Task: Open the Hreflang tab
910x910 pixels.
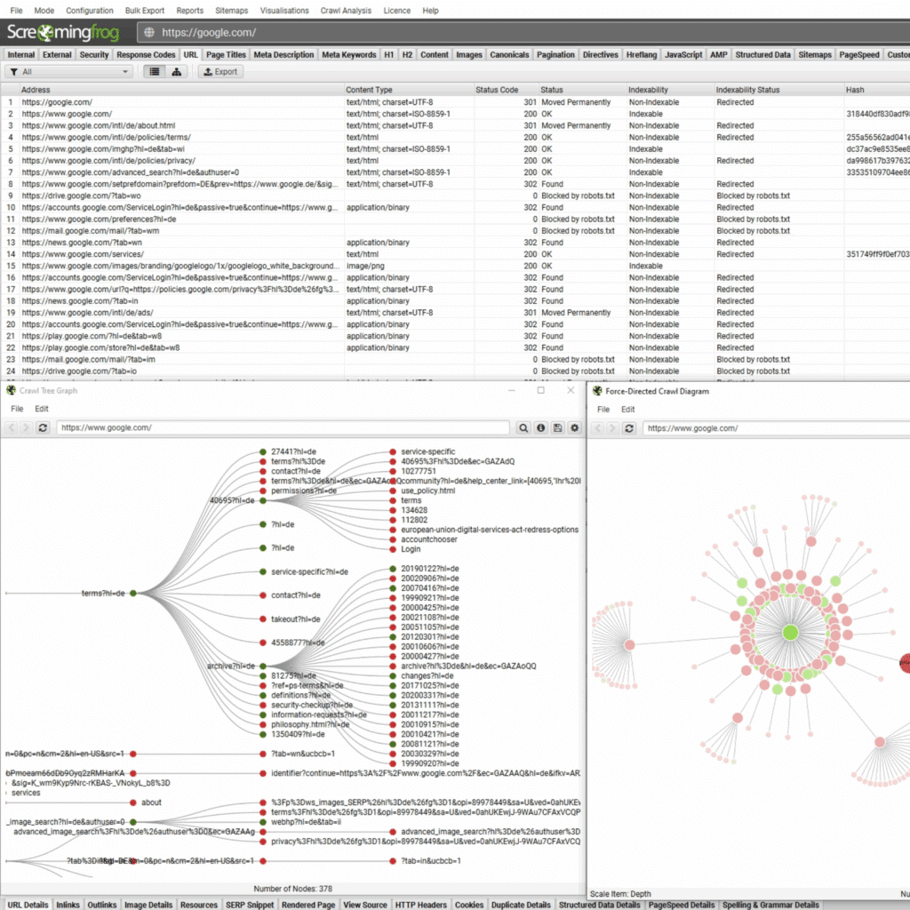Action: (x=642, y=54)
